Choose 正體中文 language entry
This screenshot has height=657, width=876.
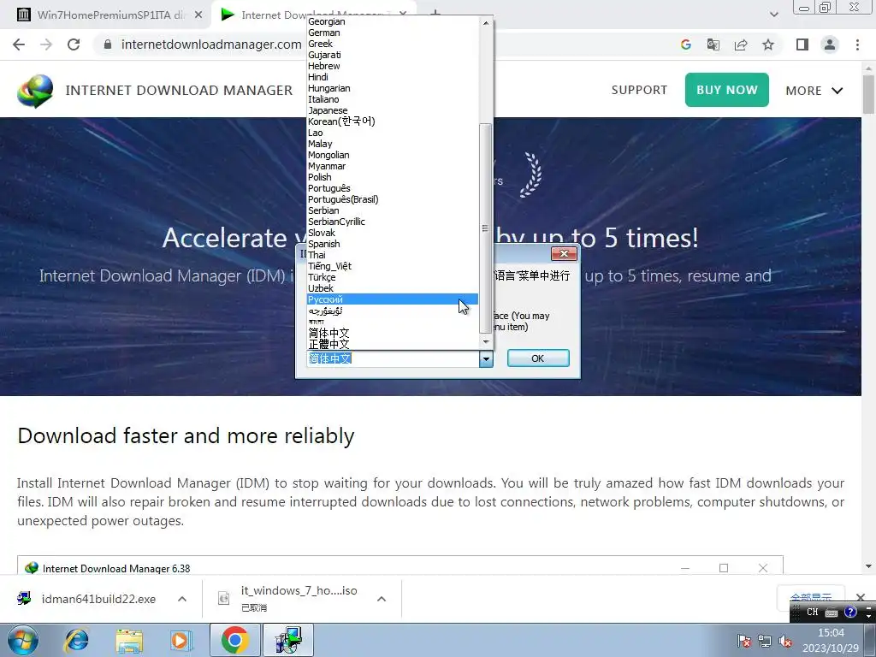[x=392, y=344]
